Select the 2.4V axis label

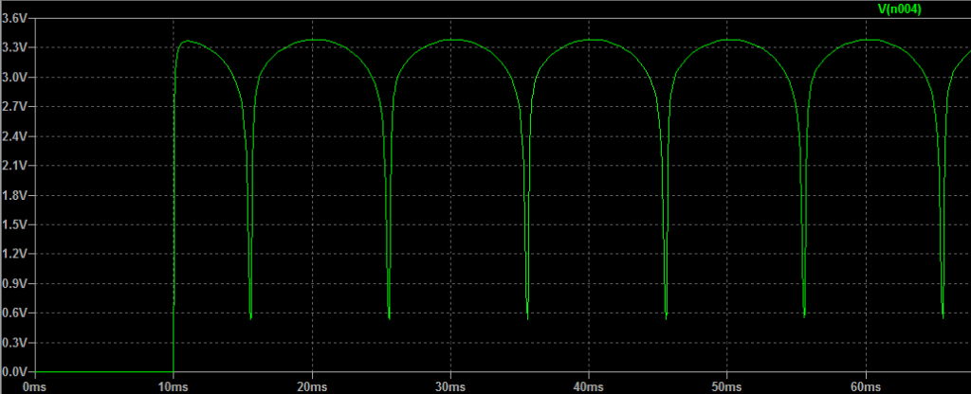[14, 136]
